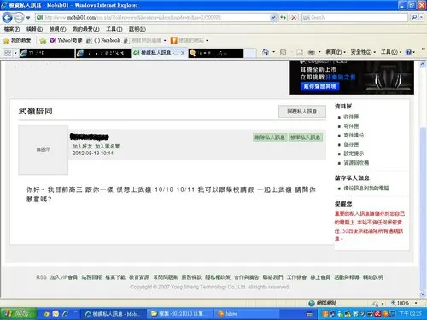Open the 寄件備份 link in sidebar
Image resolution: width=427 pixels, height=320 pixels.
pyautogui.click(x=354, y=135)
